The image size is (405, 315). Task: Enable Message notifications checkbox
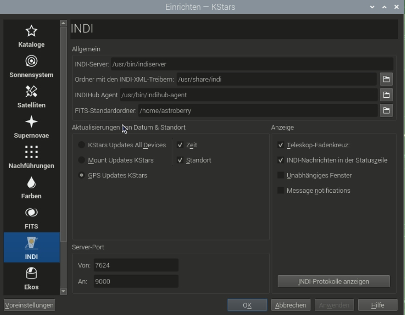(314, 190)
